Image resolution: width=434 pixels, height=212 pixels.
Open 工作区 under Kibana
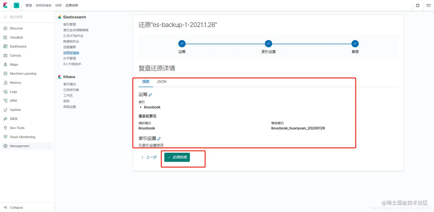(x=68, y=95)
